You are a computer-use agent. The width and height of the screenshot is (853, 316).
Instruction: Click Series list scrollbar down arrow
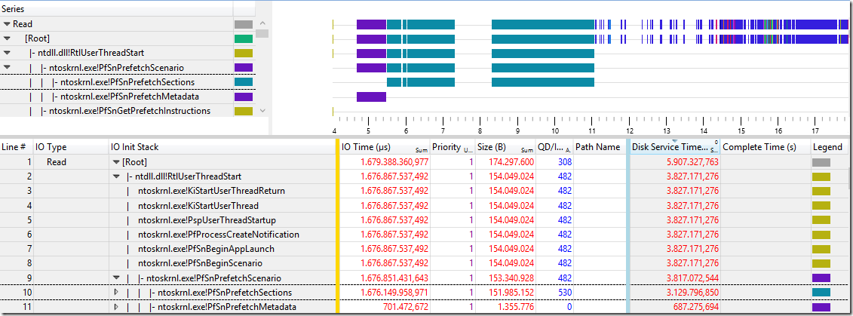[x=262, y=110]
